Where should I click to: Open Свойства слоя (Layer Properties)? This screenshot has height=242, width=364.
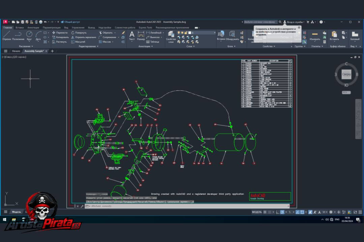pyautogui.click(x=171, y=37)
